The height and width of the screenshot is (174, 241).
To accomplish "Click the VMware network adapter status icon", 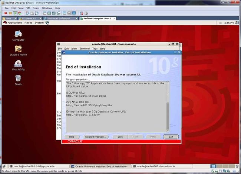I will tap(224, 171).
